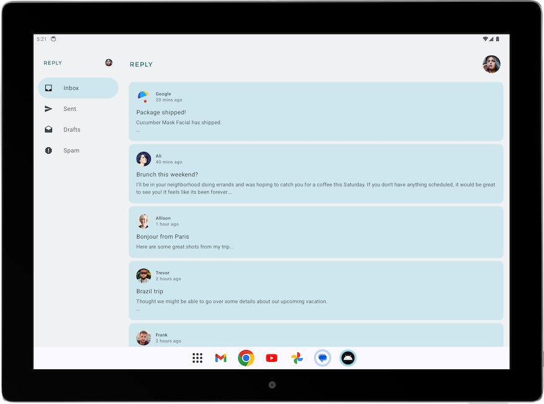This screenshot has width=544, height=404.
Task: Launch Gmail from the dock
Action: pyautogui.click(x=220, y=358)
